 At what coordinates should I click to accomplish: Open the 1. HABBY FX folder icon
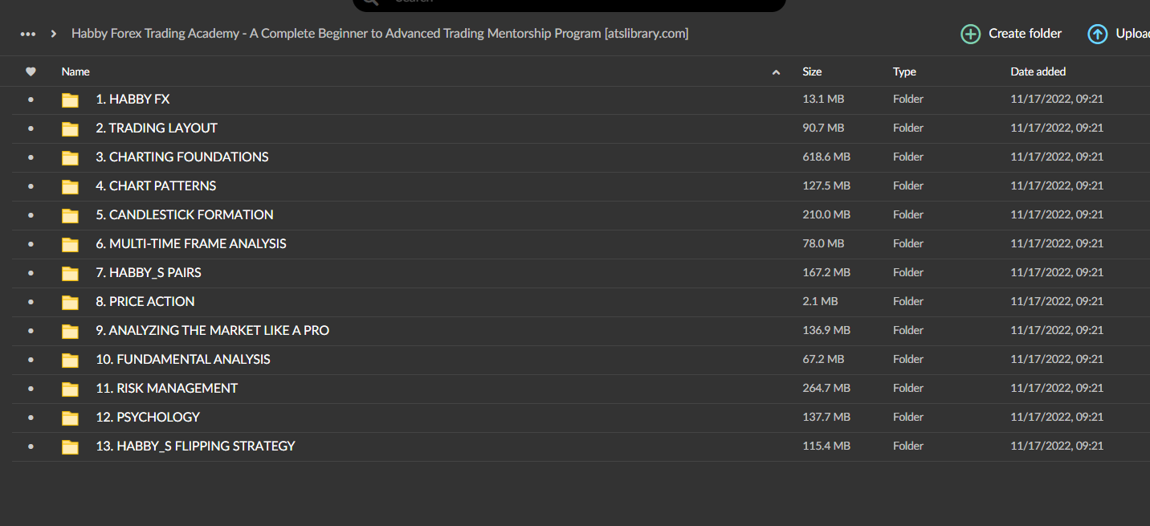click(x=70, y=99)
